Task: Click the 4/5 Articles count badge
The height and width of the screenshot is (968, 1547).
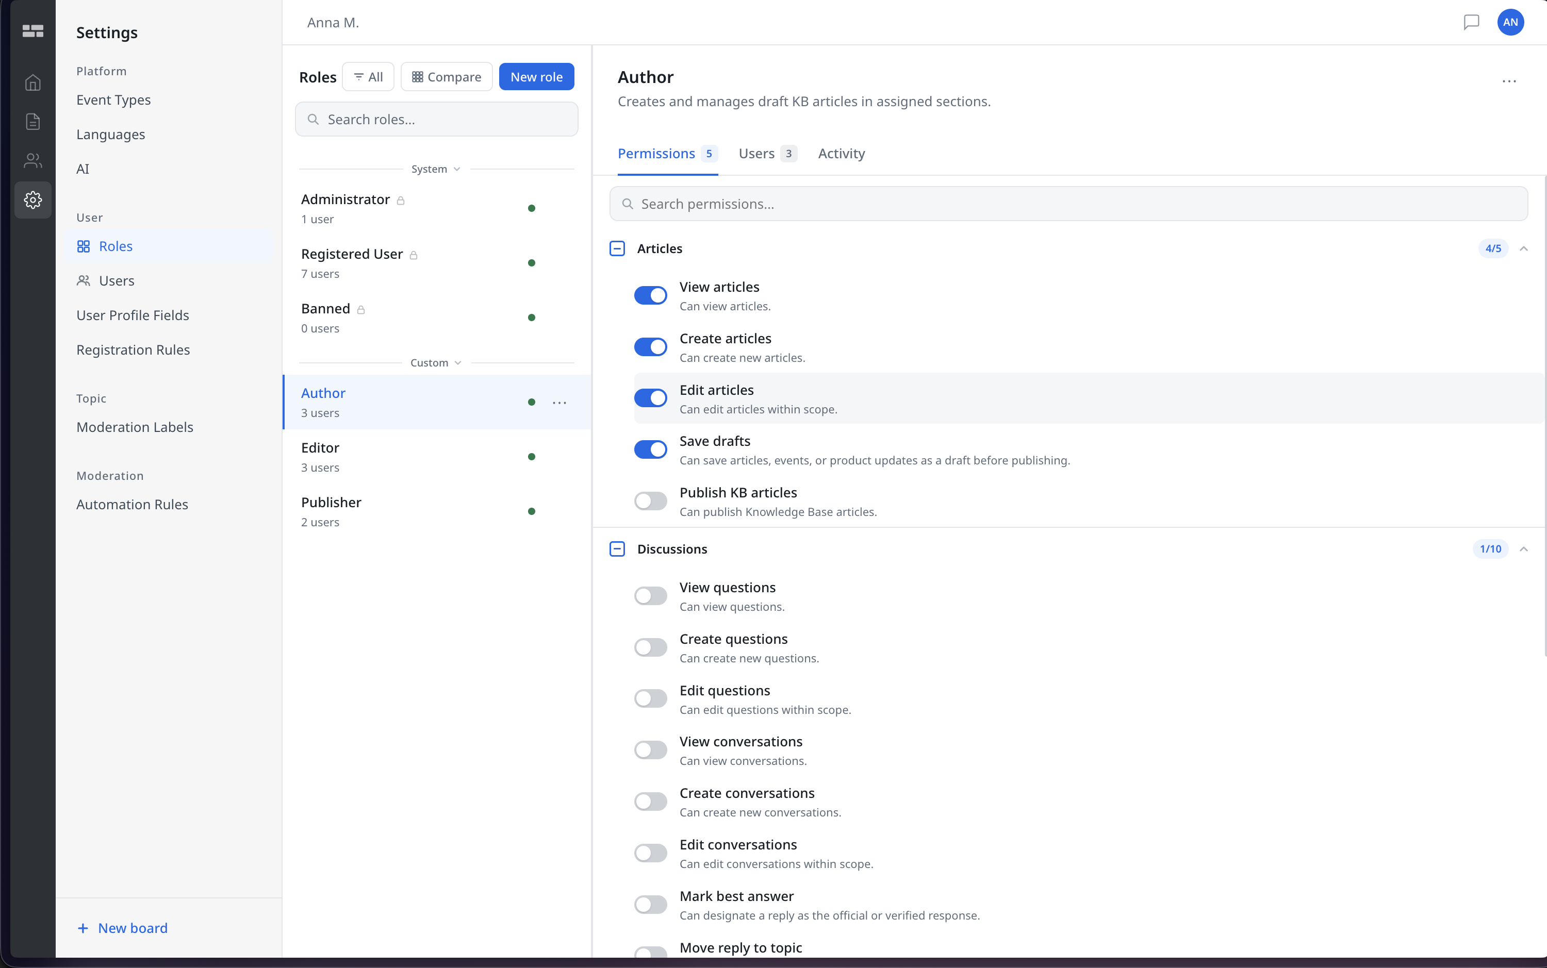Action: pos(1493,248)
